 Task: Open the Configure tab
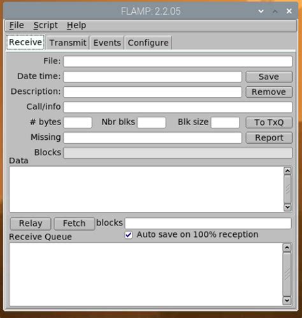click(x=148, y=43)
